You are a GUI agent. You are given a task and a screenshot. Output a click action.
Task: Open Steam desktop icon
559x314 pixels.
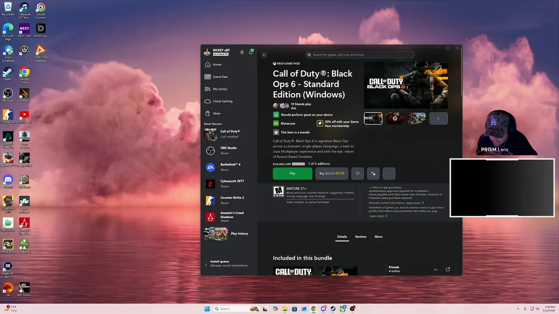click(x=8, y=73)
